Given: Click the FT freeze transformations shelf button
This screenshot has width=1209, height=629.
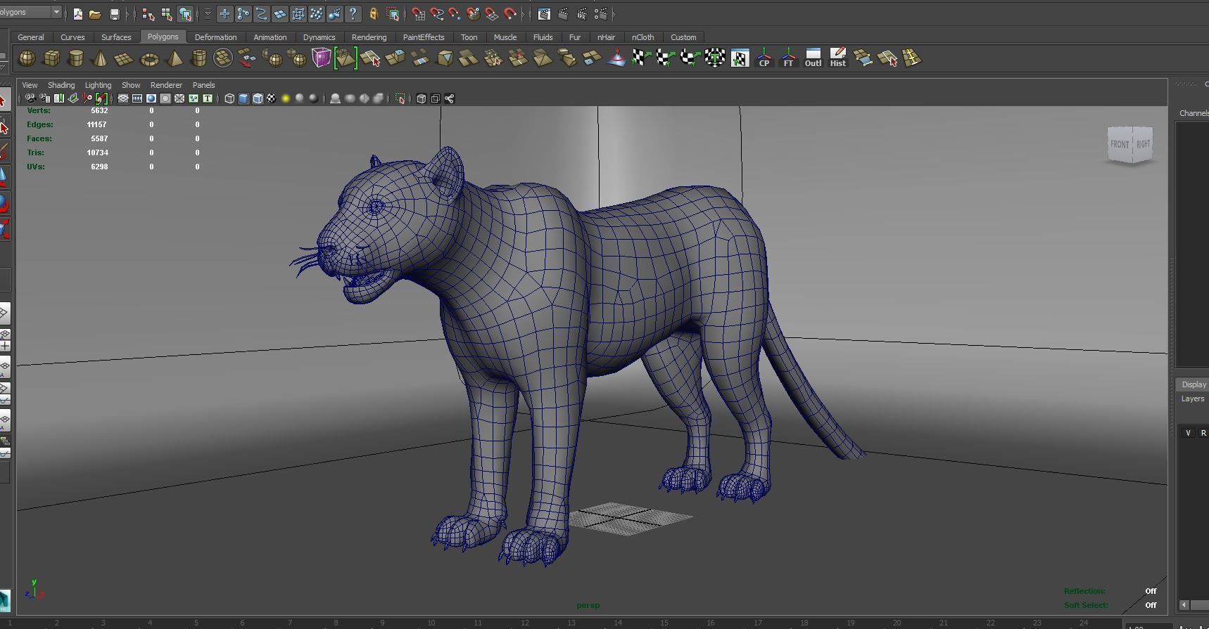Looking at the screenshot, I should coord(788,58).
